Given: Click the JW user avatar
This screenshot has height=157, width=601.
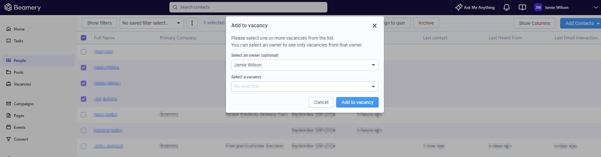Looking at the screenshot, I should pyautogui.click(x=538, y=7).
